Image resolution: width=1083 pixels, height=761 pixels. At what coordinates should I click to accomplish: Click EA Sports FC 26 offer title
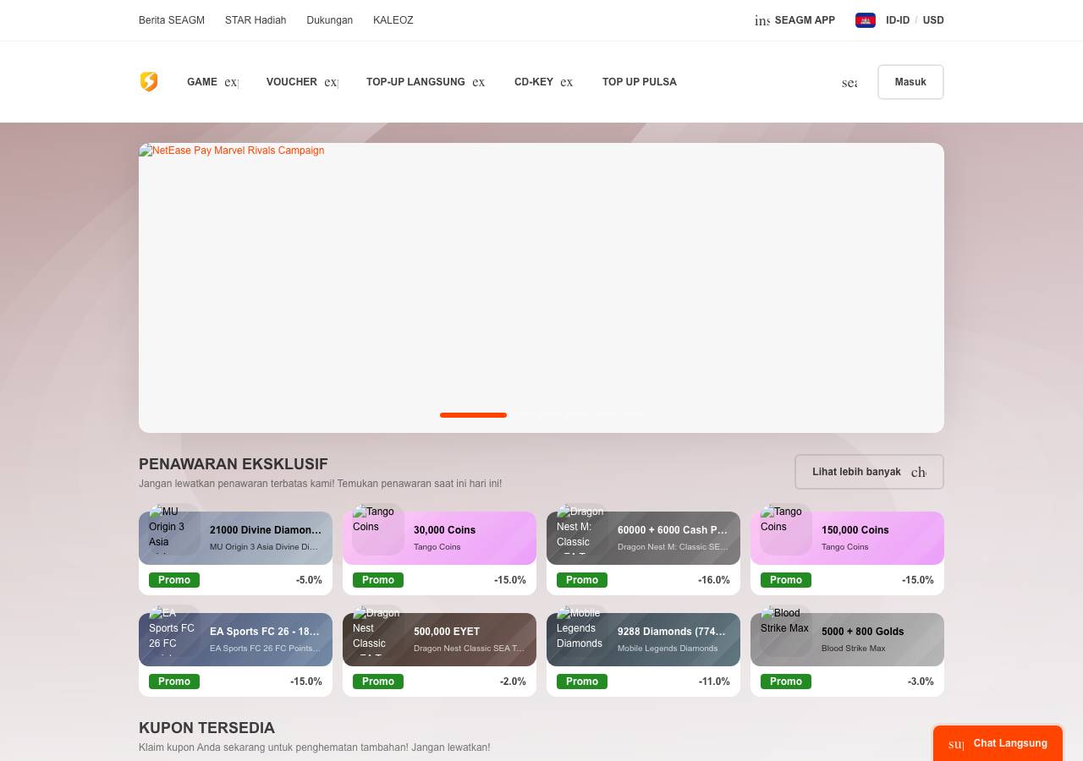pos(265,632)
